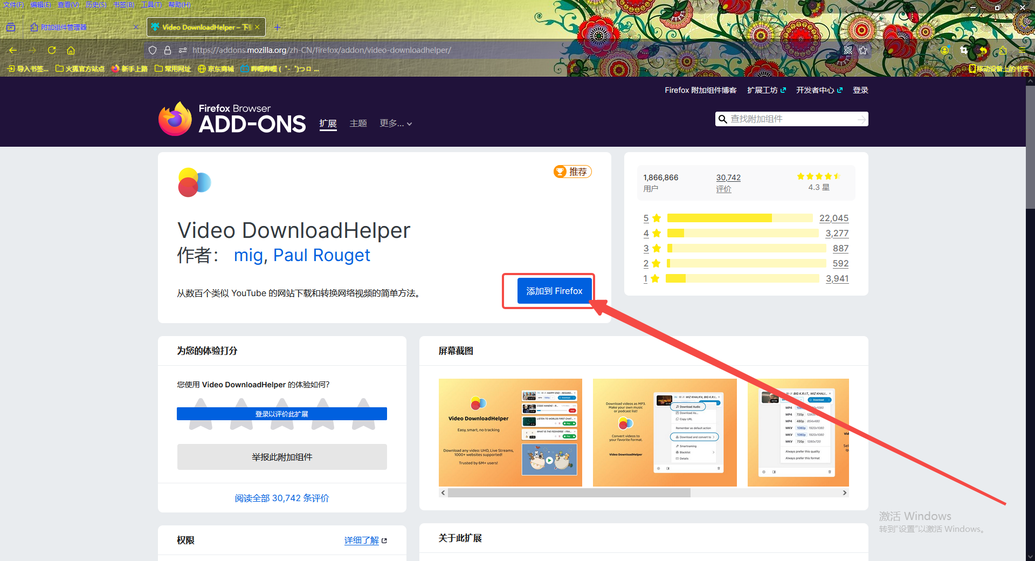The height and width of the screenshot is (561, 1035).
Task: Click the address bar URL
Action: pos(322,50)
